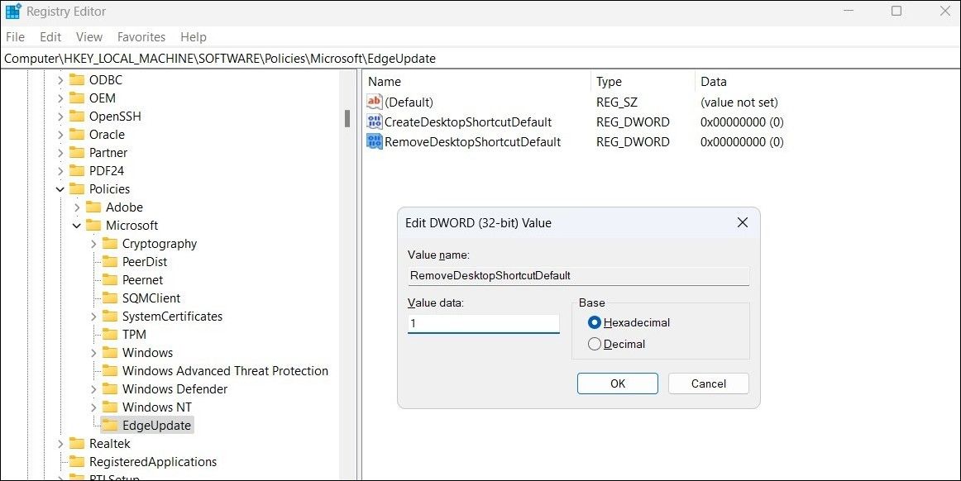
Task: Select the Windows Defender folder icon
Action: (110, 388)
